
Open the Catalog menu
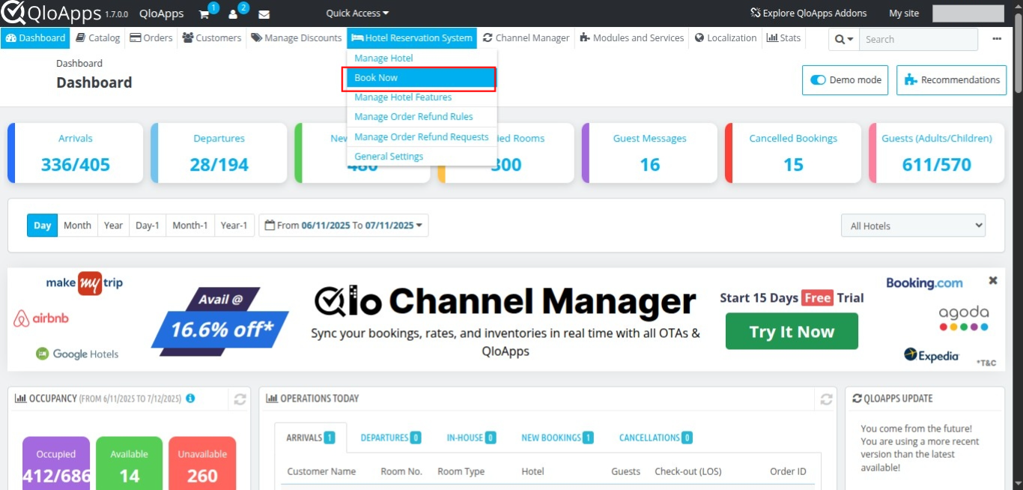tap(98, 38)
